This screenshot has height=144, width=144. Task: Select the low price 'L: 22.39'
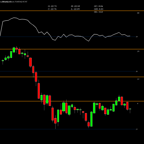pos(75,9)
